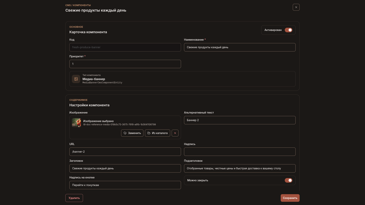Viewport: 365px width, 205px height.
Task: Edit the Заголовок input field
Action: click(125, 168)
